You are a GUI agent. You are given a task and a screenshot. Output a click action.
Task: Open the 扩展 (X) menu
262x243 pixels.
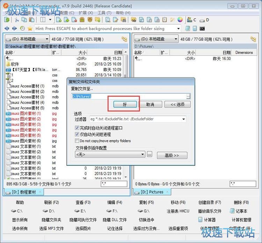[86, 13]
